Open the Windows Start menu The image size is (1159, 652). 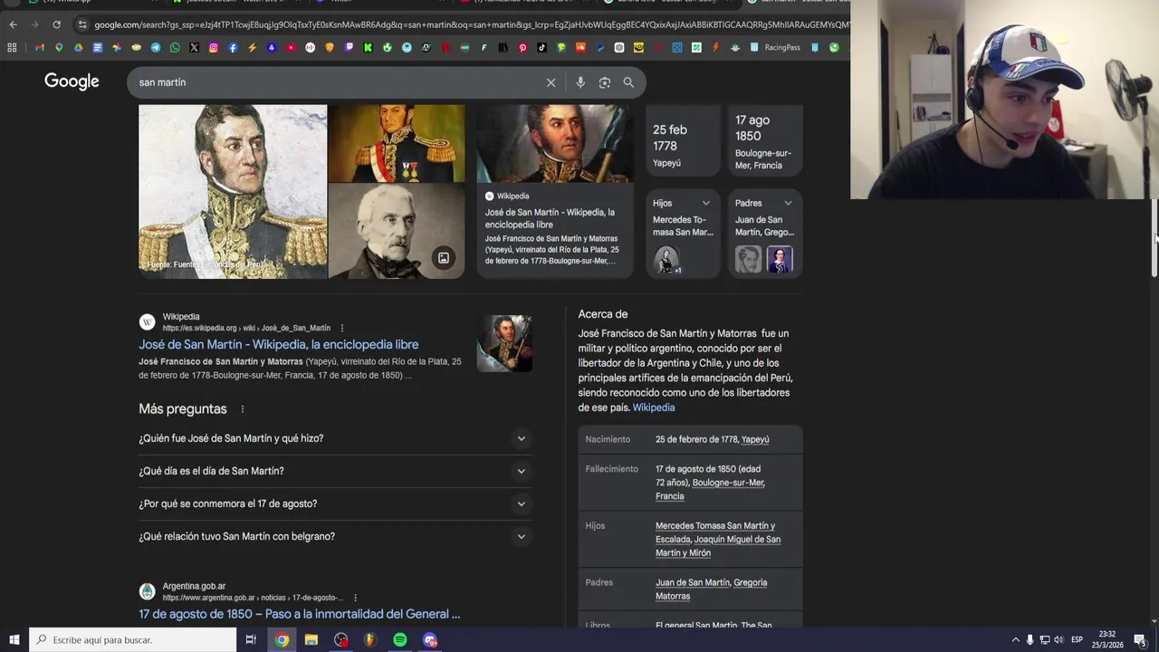click(14, 640)
